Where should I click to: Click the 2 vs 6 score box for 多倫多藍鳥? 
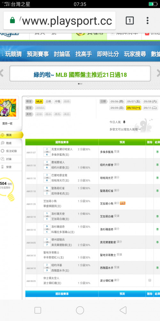pyautogui.click(x=47, y=152)
